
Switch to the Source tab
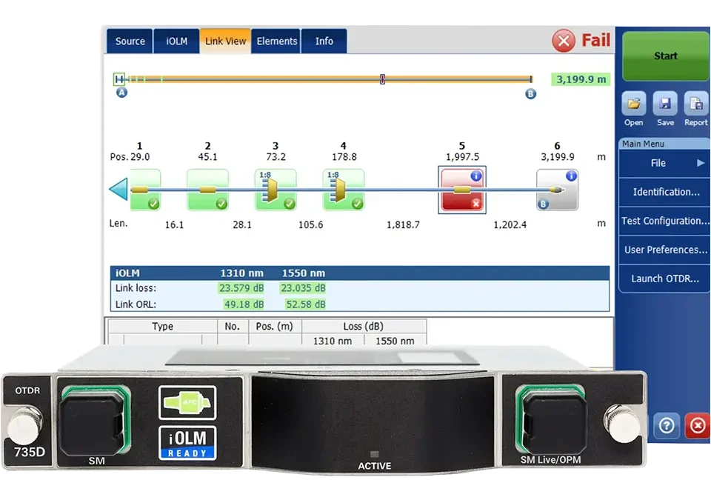coord(130,41)
